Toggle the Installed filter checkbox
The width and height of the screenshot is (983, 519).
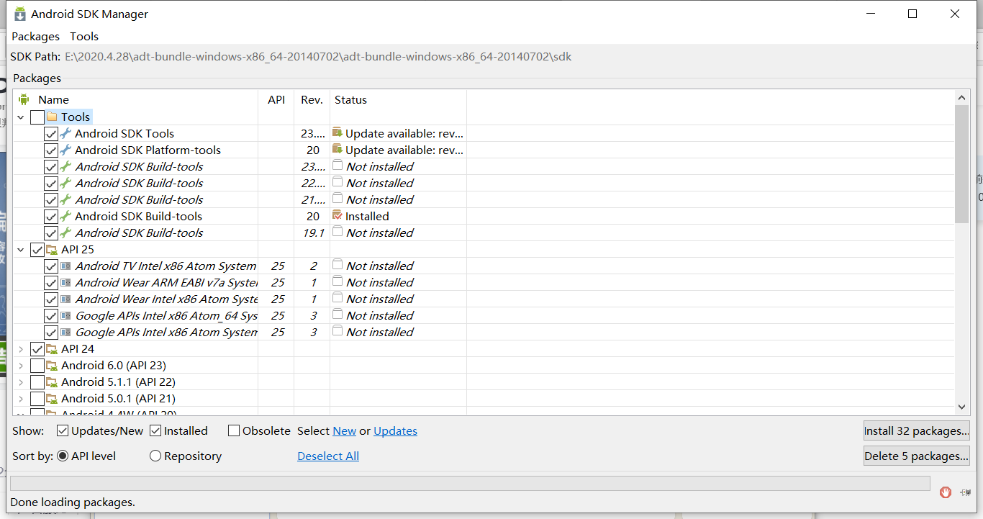click(155, 430)
